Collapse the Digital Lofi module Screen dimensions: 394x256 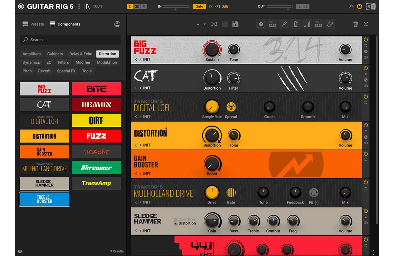click(366, 103)
